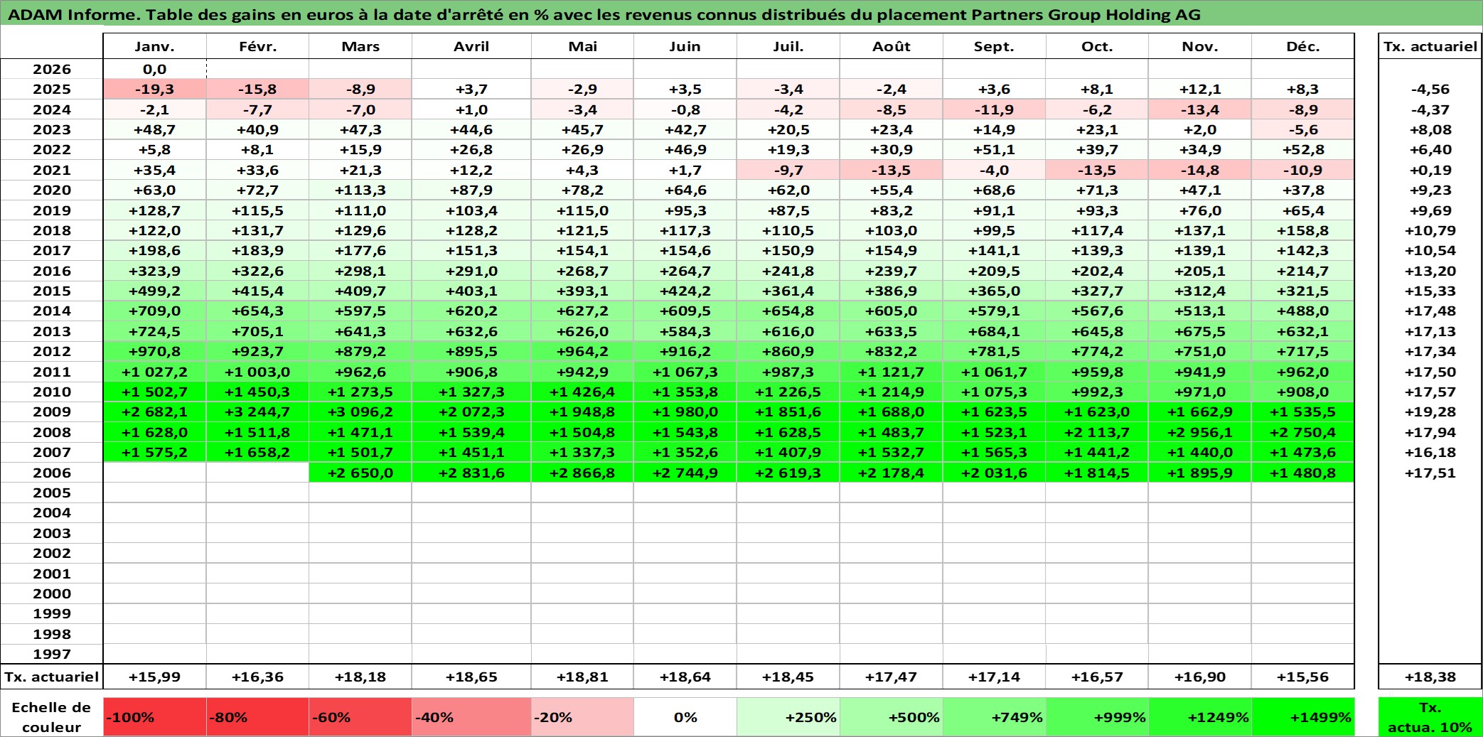1483x737 pixels.
Task: Select the Déc. column header
Action: pyautogui.click(x=1302, y=46)
